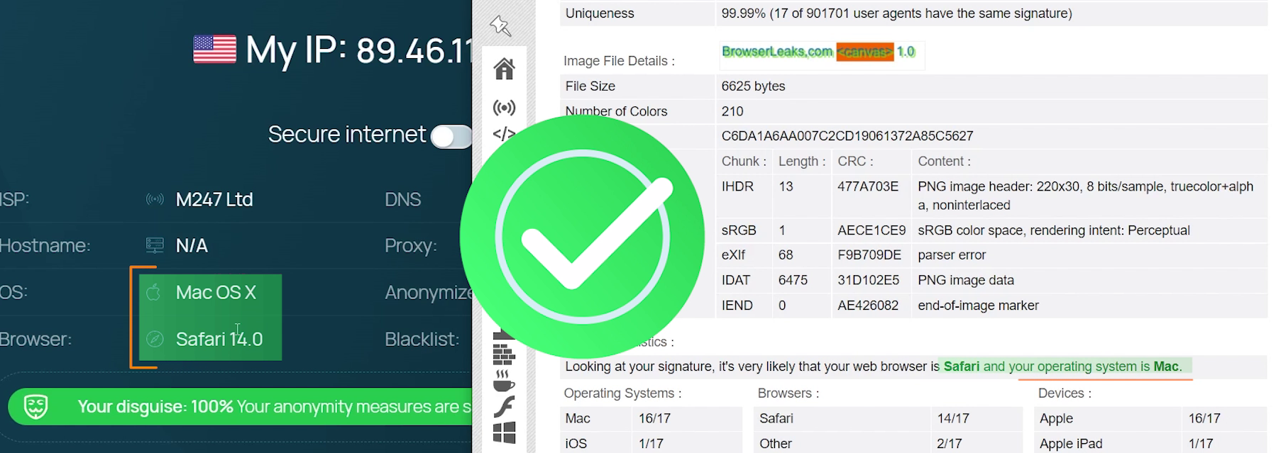1281x453 pixels.
Task: Click the 'Apple' devices row
Action: pos(1150,418)
